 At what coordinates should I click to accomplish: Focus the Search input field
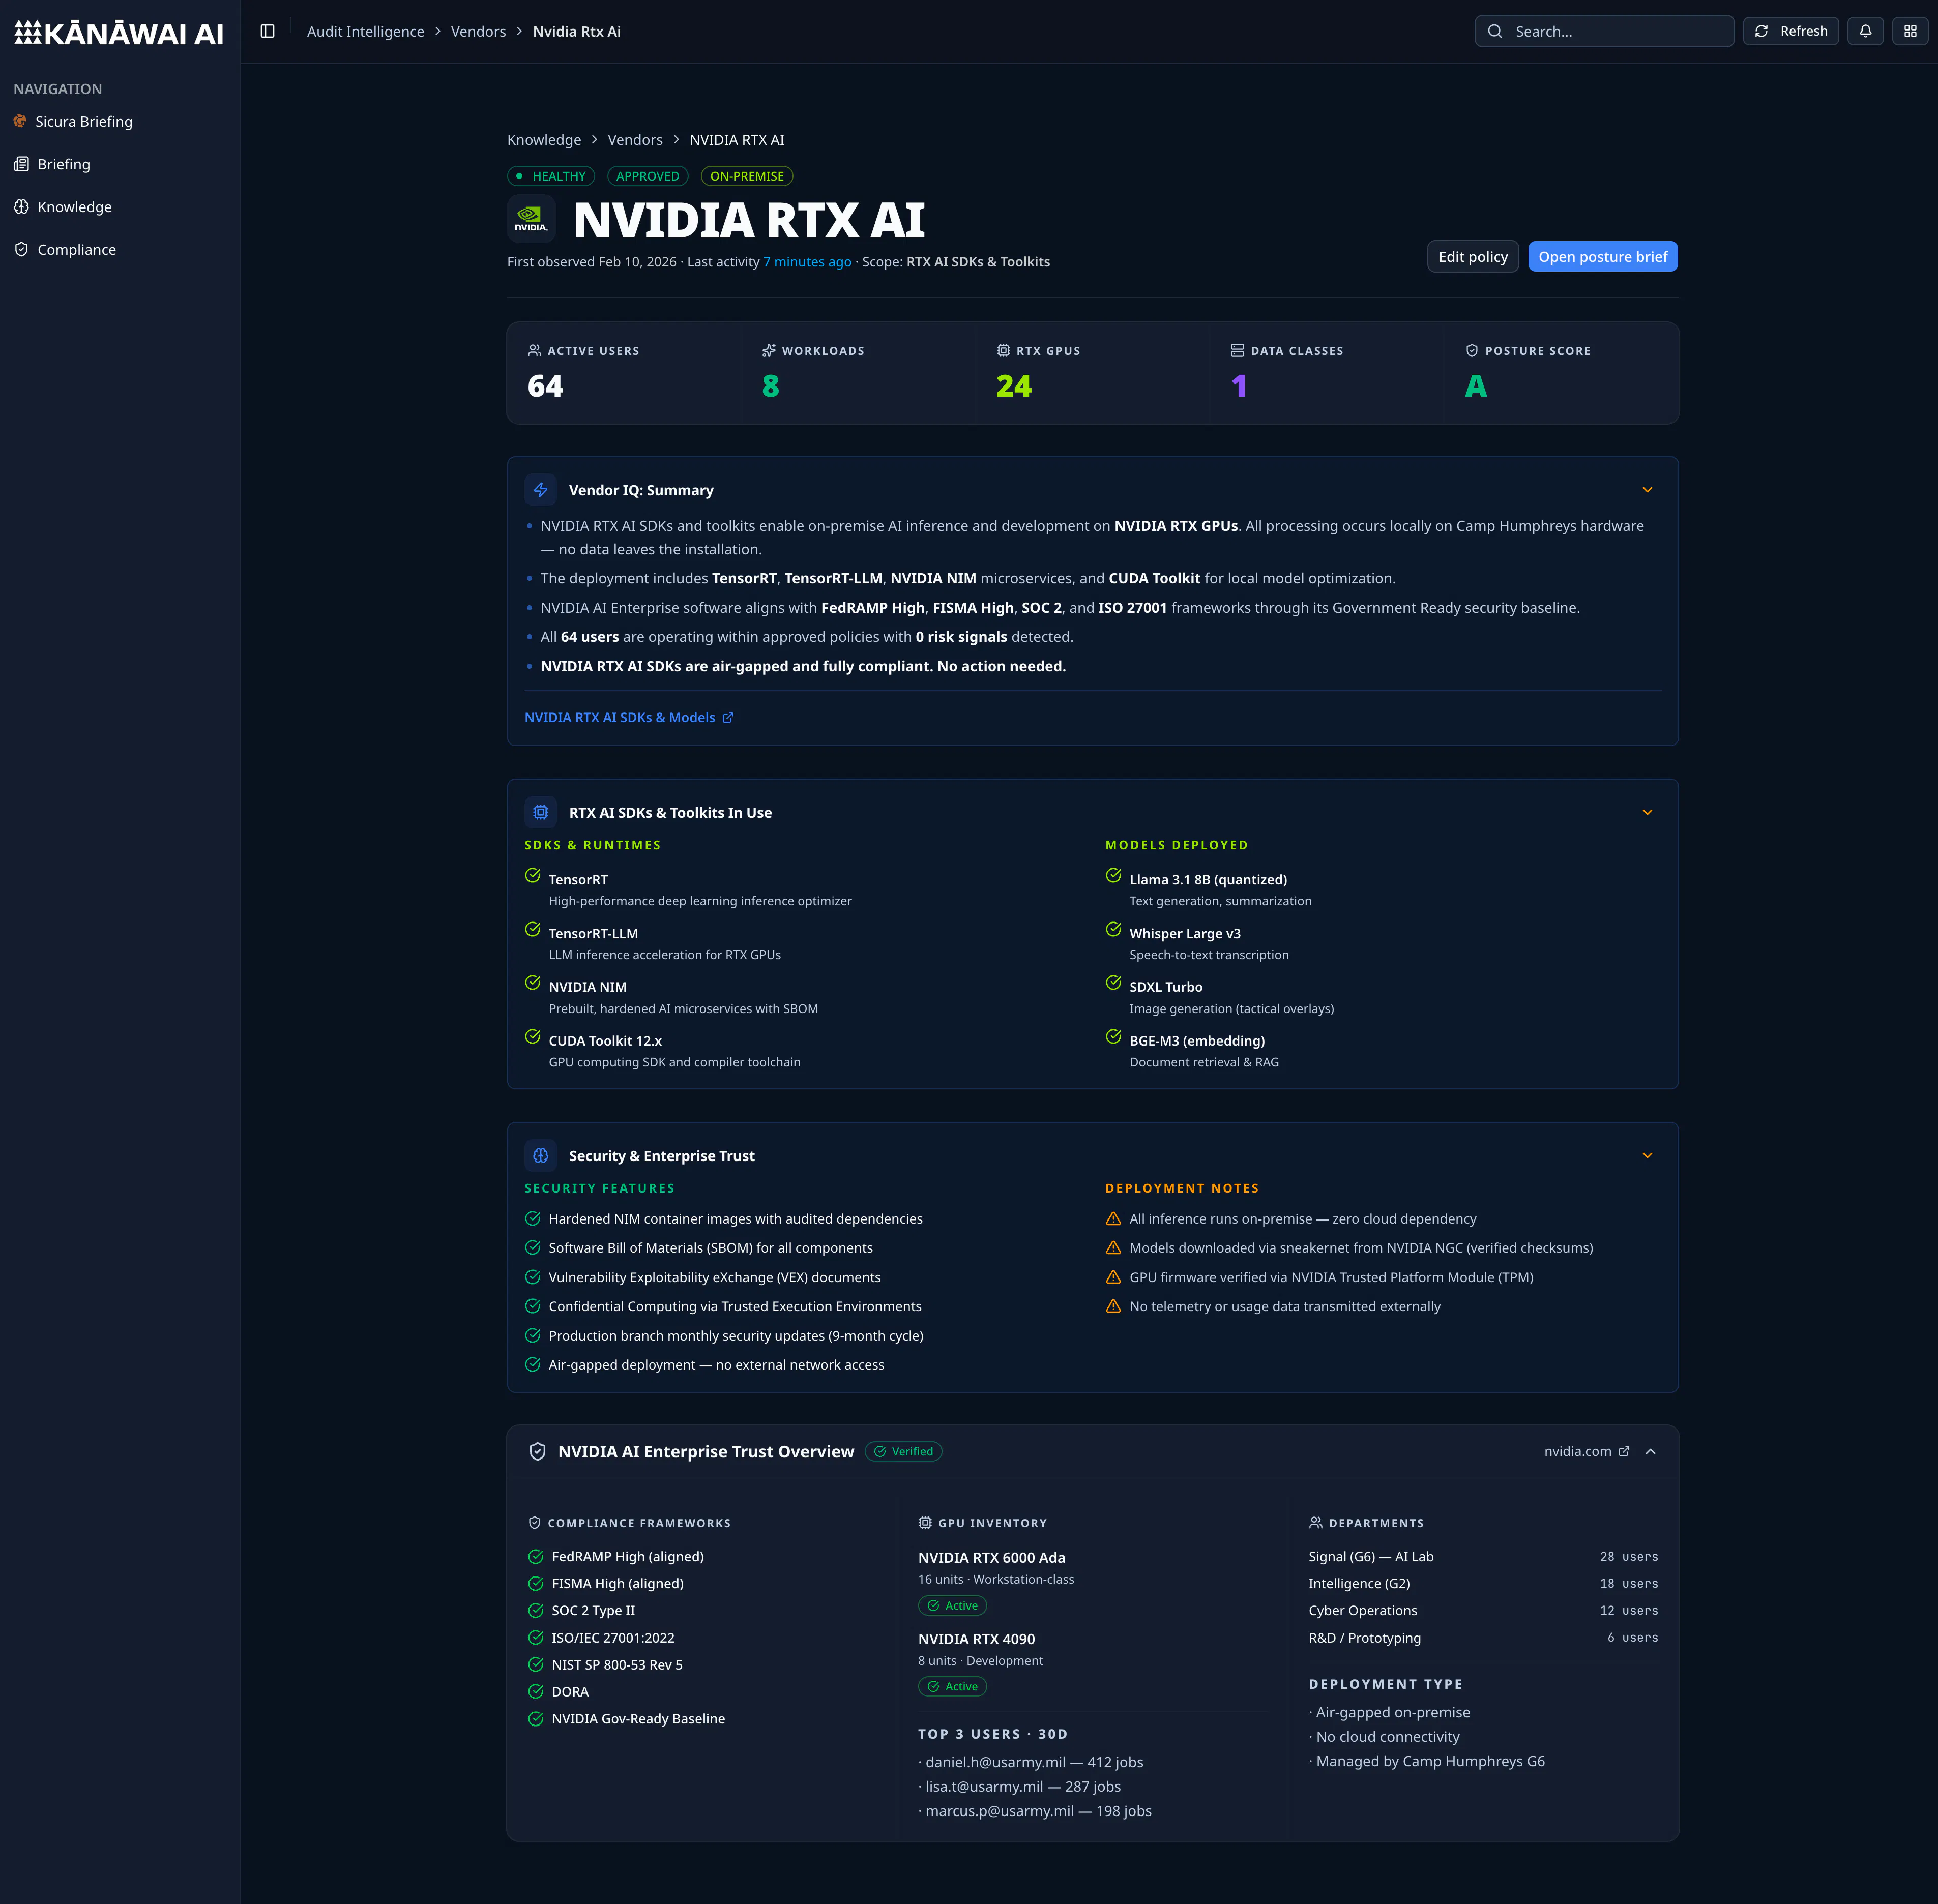point(1604,31)
